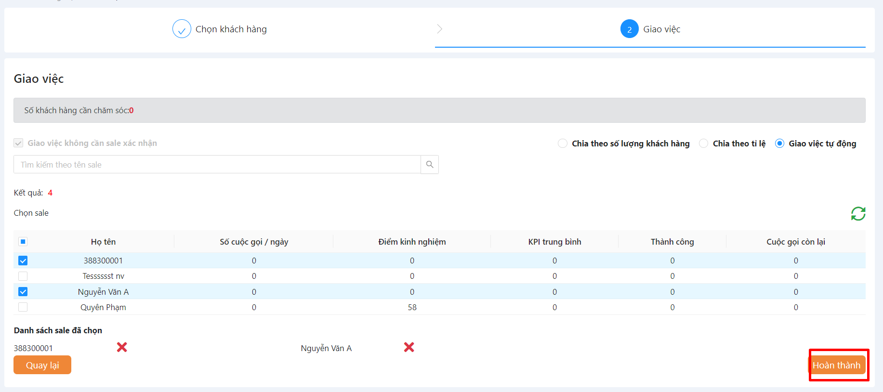This screenshot has width=883, height=392.
Task: Remove Nguyễn Văn A from selected list
Action: tap(409, 347)
